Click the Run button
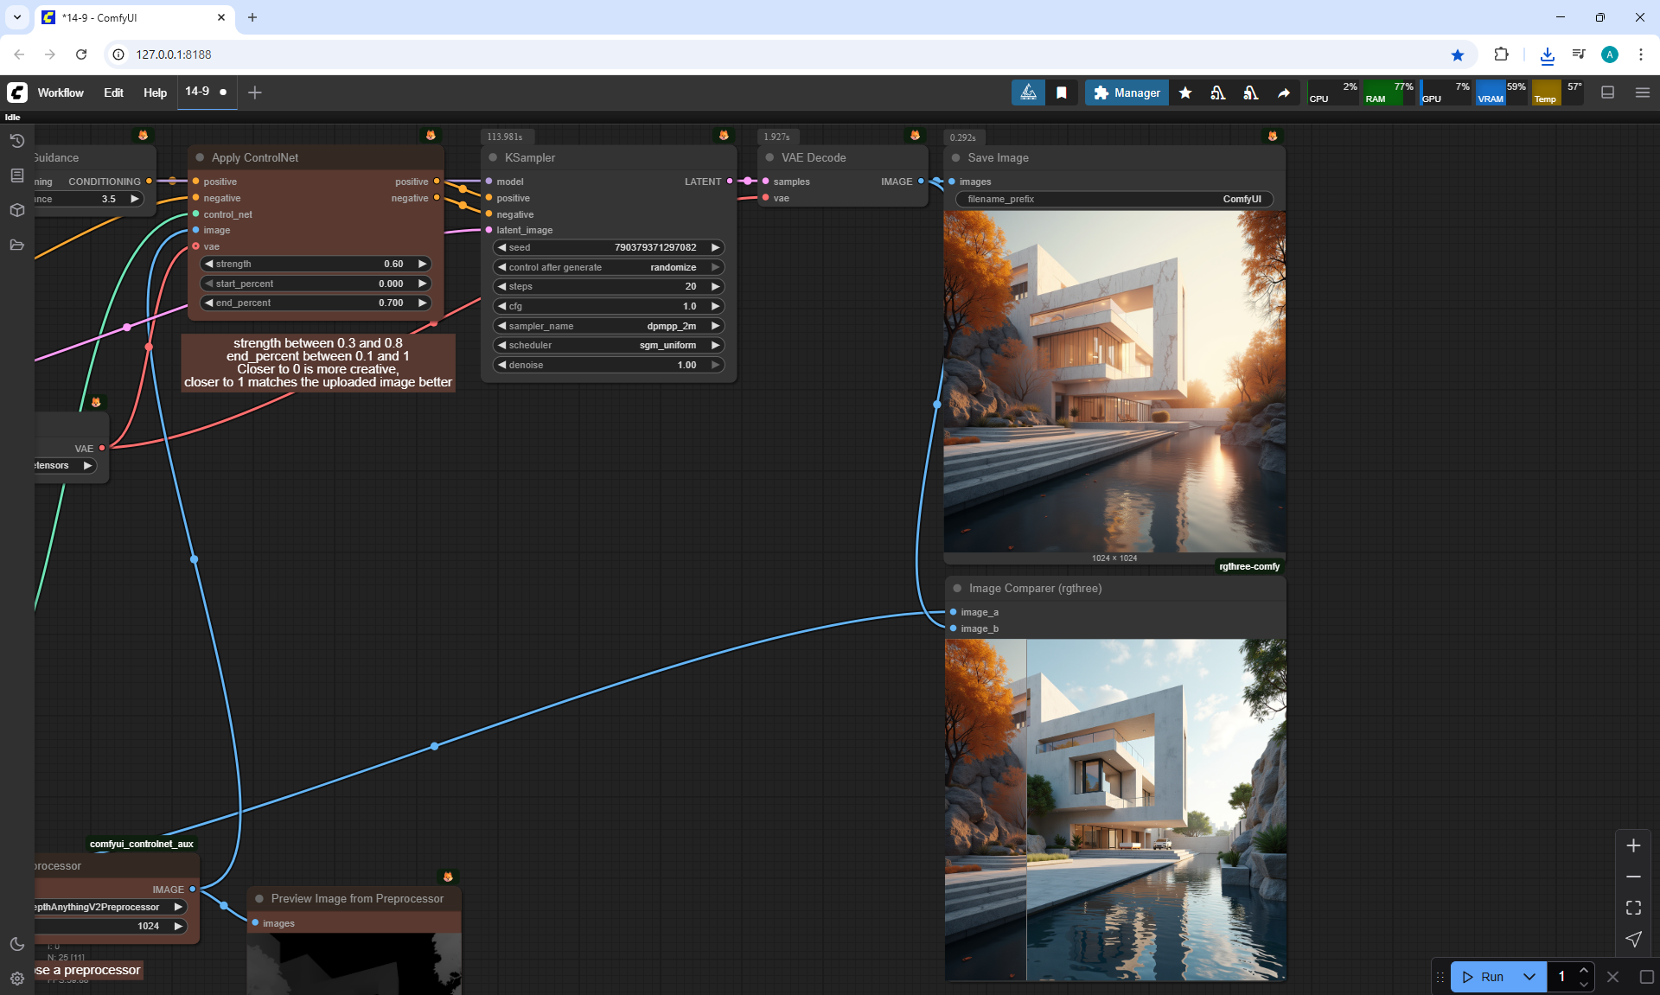Viewport: 1660px width, 995px height. coord(1484,977)
